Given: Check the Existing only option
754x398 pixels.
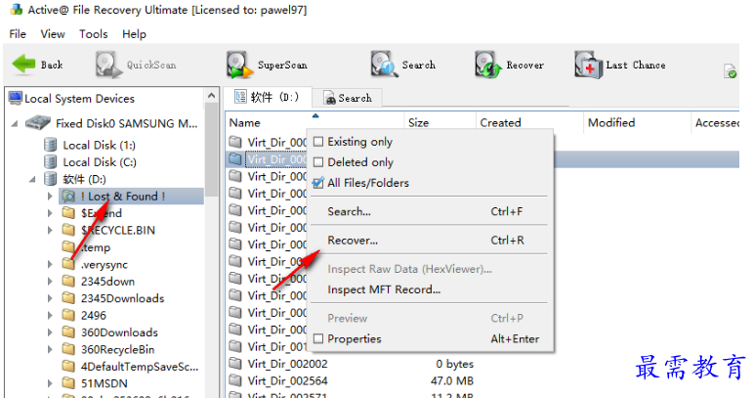Looking at the screenshot, I should coord(317,142).
